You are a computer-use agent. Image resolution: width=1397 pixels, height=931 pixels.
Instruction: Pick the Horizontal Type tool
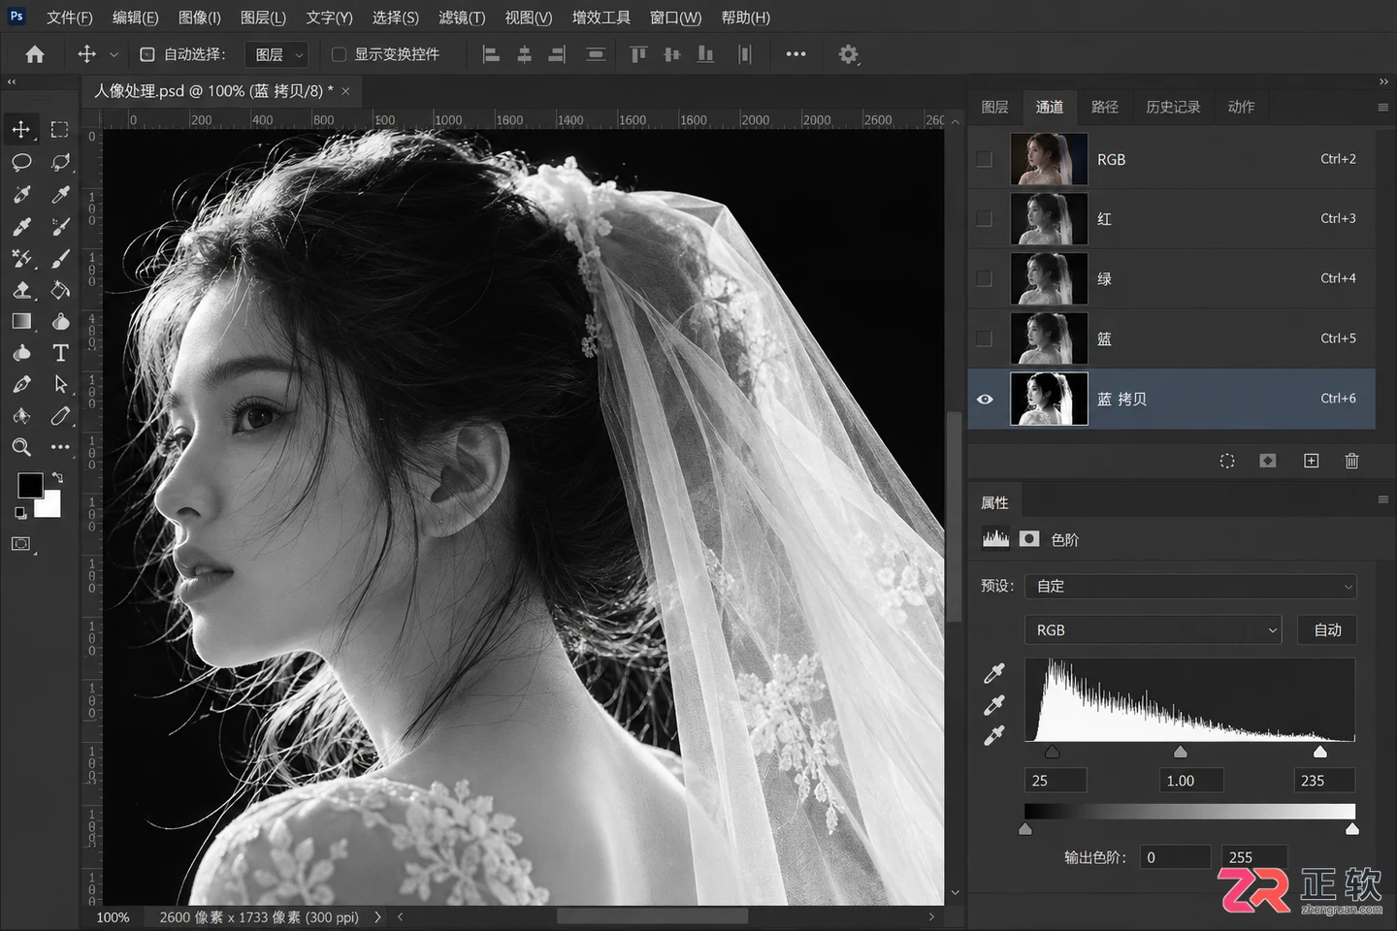tap(60, 353)
